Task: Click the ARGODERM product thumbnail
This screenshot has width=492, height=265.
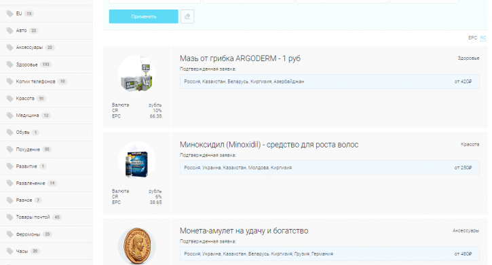Action: click(137, 74)
